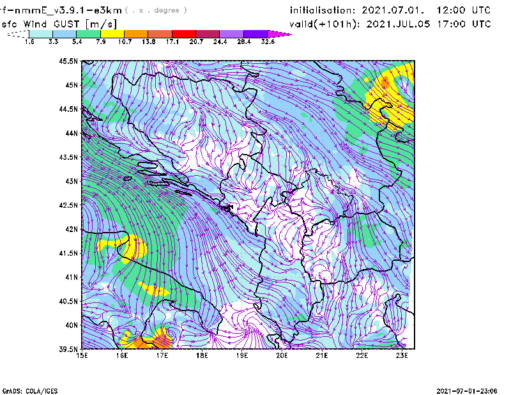Click the legend value "1.6"

click(29, 42)
